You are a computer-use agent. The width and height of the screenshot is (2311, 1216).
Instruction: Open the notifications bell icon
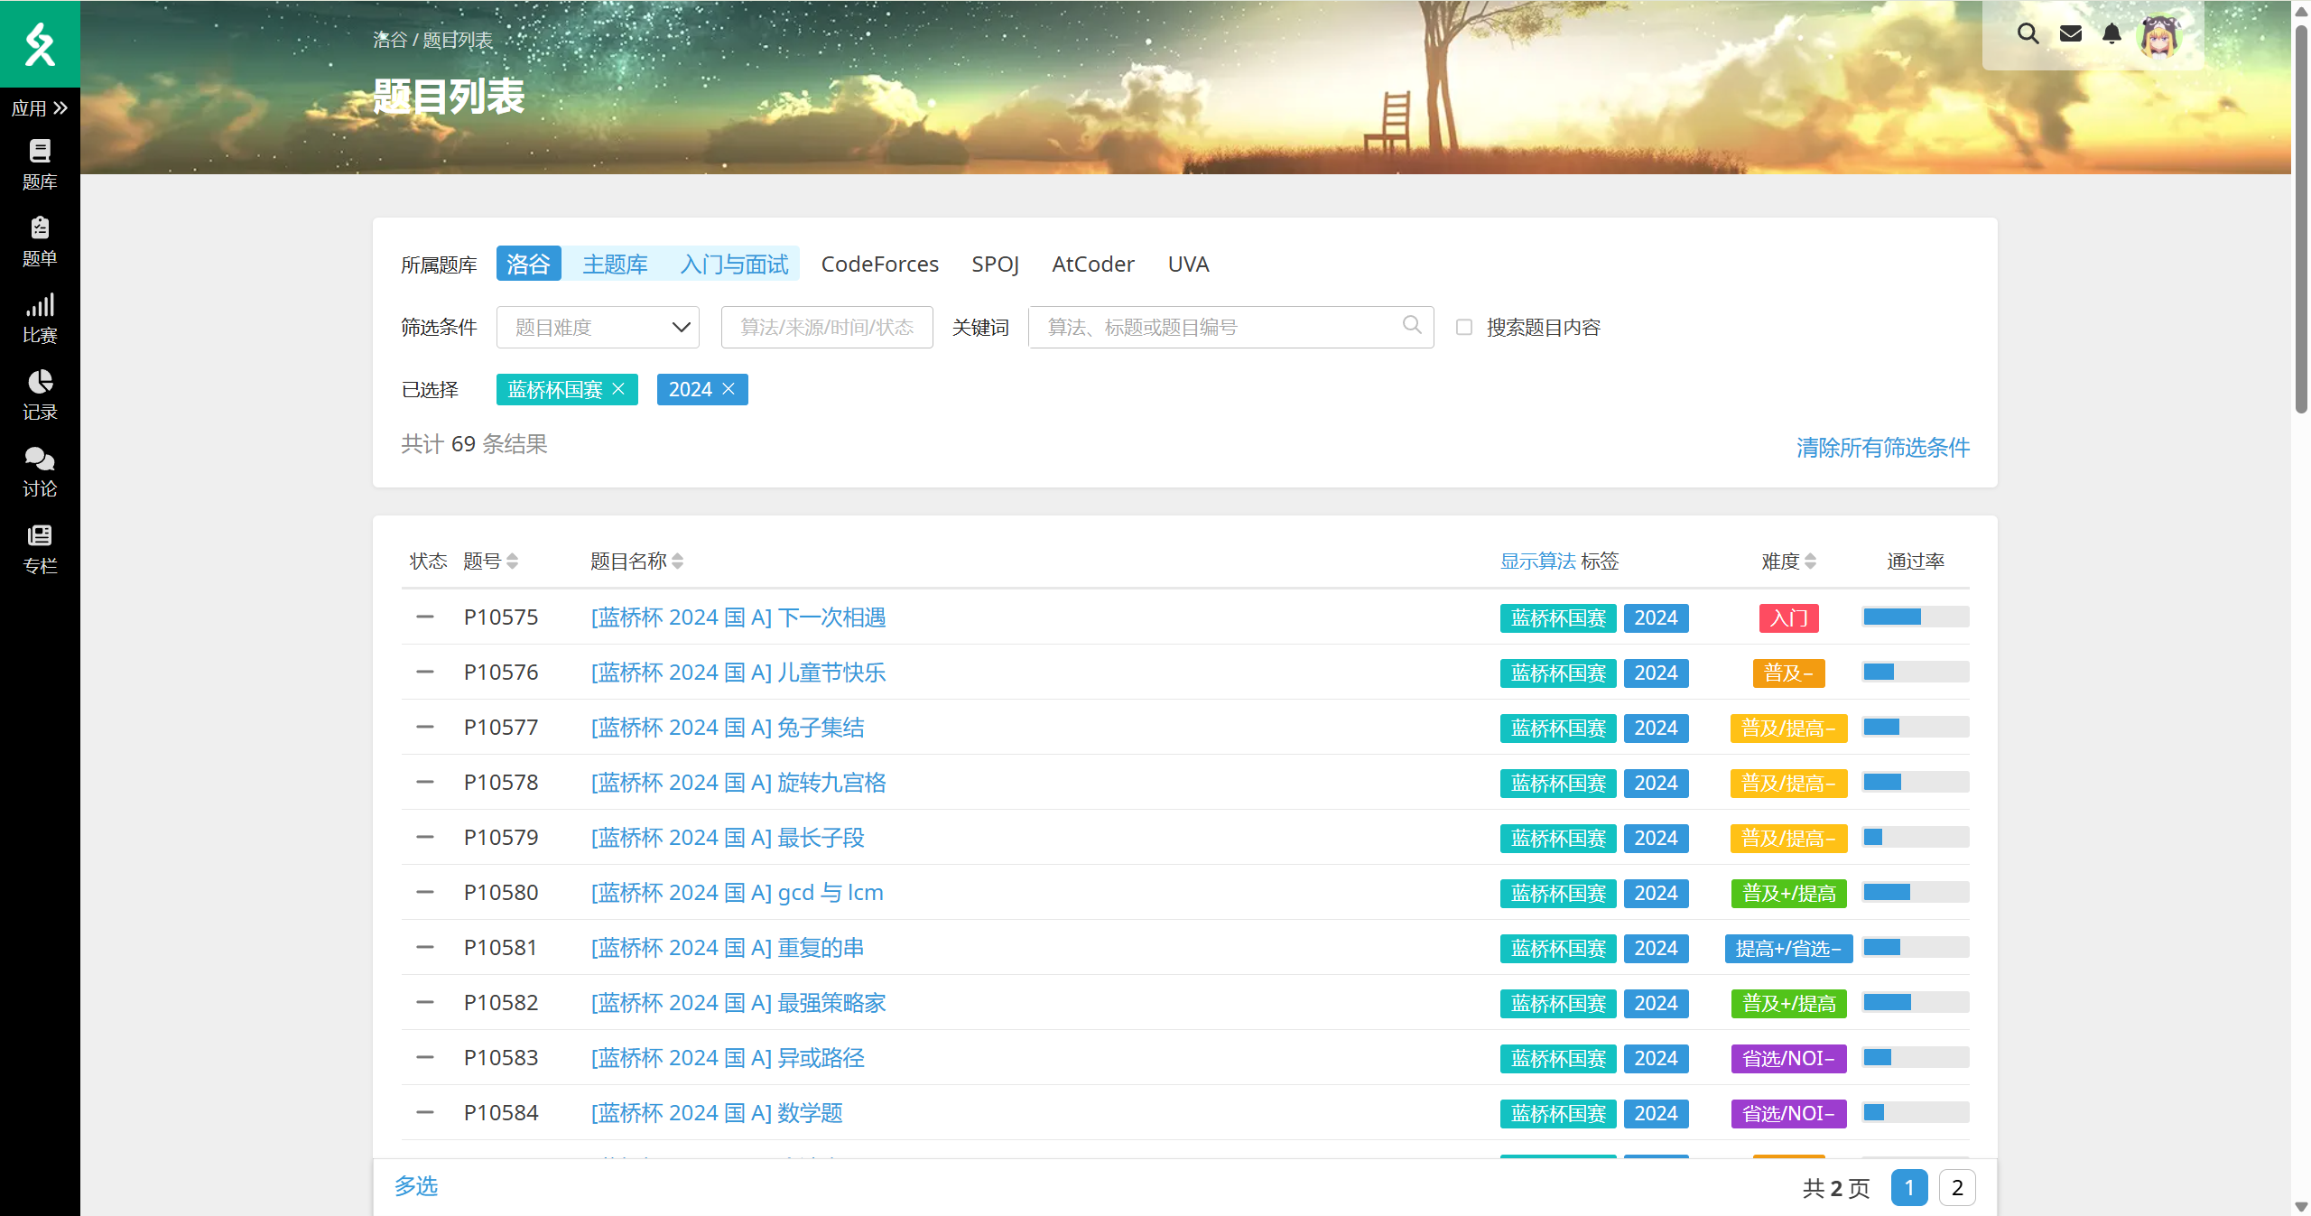pos(2111,34)
